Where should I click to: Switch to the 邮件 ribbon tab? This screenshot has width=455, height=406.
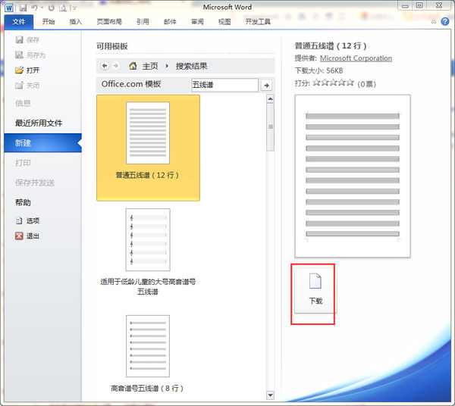(x=170, y=22)
